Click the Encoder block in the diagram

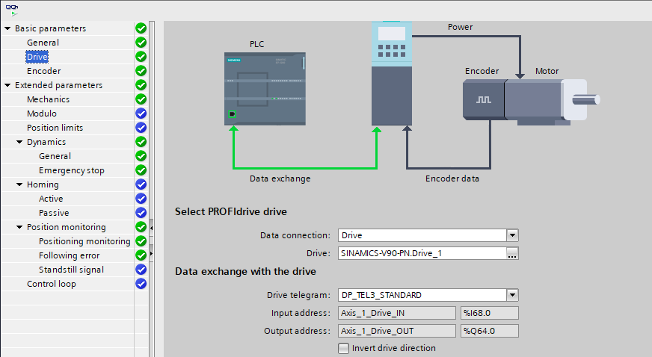click(484, 100)
